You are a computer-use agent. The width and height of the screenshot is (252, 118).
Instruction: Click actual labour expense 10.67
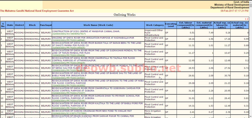click(x=227, y=53)
